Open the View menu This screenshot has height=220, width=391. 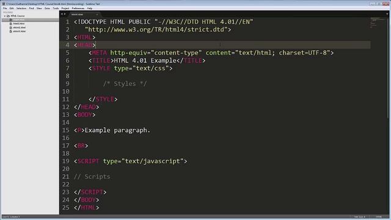click(39, 8)
